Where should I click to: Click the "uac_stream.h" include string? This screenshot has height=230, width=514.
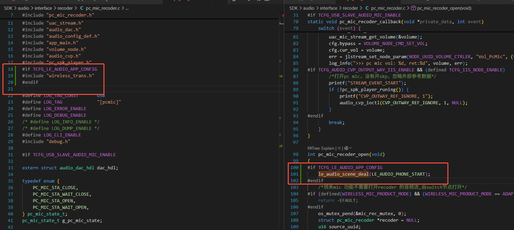pos(65,23)
